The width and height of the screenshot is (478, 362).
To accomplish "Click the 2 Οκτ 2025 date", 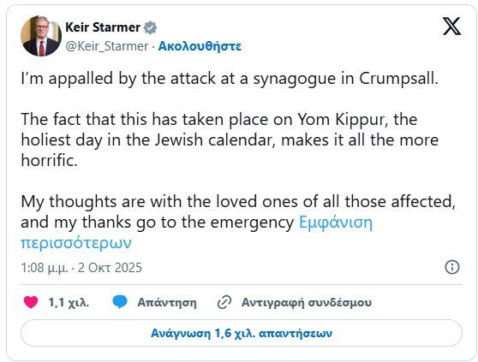I will point(110,268).
